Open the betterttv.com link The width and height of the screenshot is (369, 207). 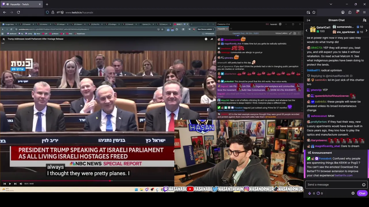[344, 175]
